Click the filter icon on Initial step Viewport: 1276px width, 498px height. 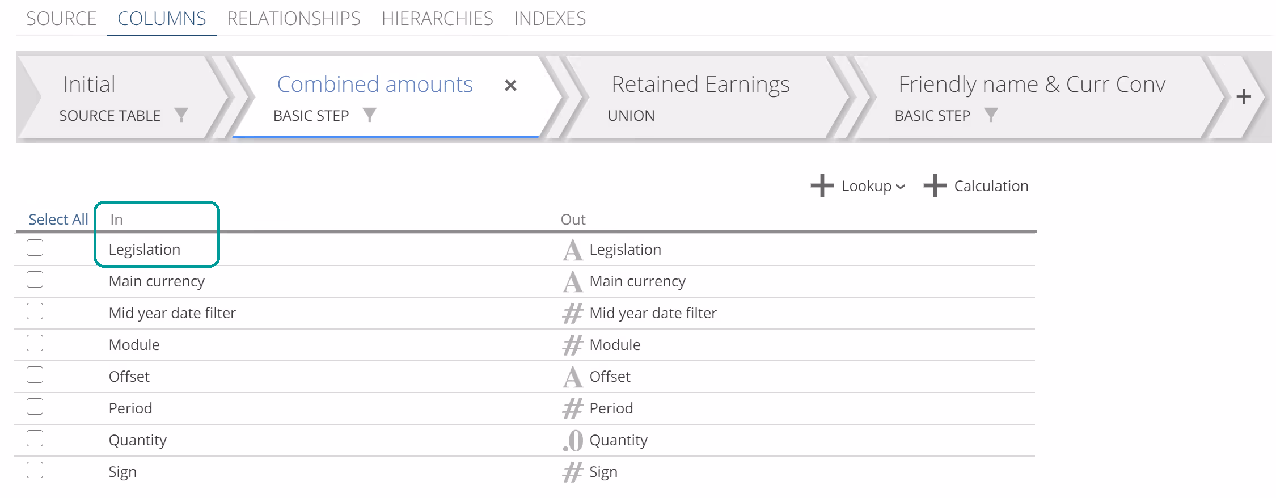coord(181,115)
